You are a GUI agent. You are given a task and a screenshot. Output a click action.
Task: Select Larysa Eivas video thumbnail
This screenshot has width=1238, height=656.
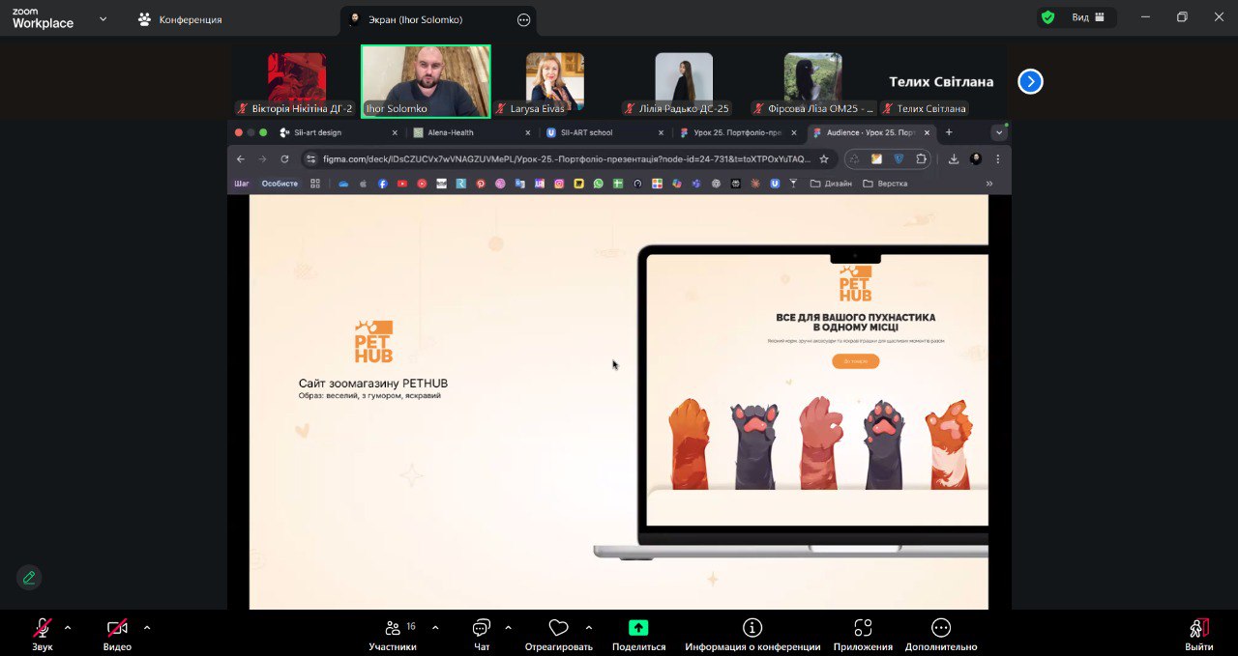[x=554, y=83]
